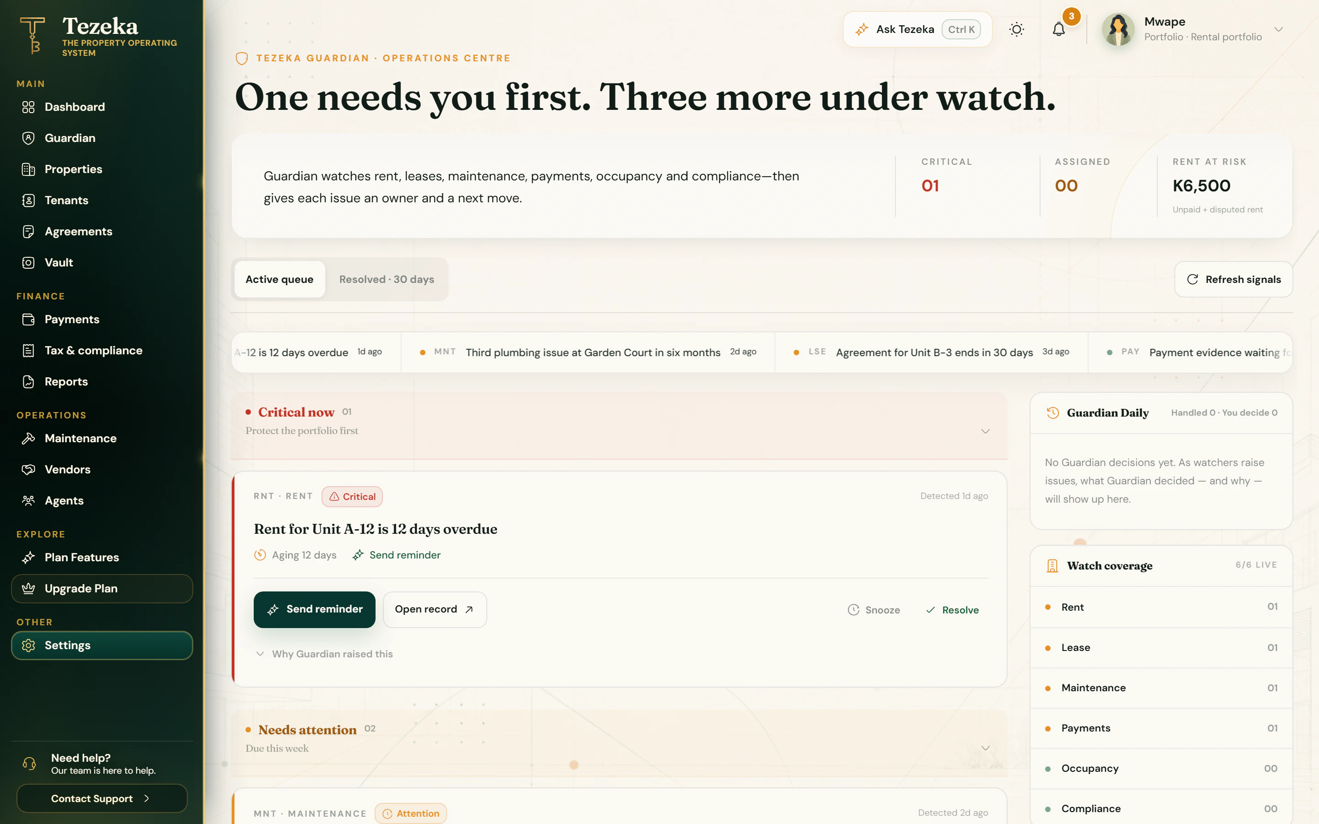
Task: Click the Contact Support button
Action: click(x=102, y=798)
